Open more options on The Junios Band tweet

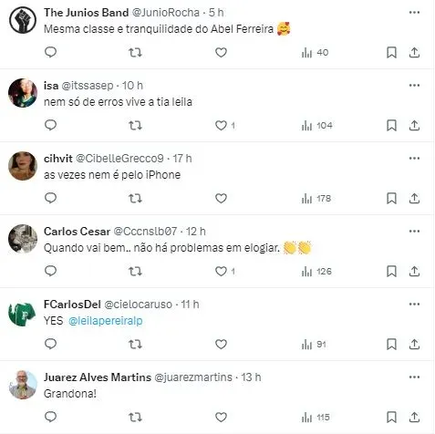click(414, 13)
